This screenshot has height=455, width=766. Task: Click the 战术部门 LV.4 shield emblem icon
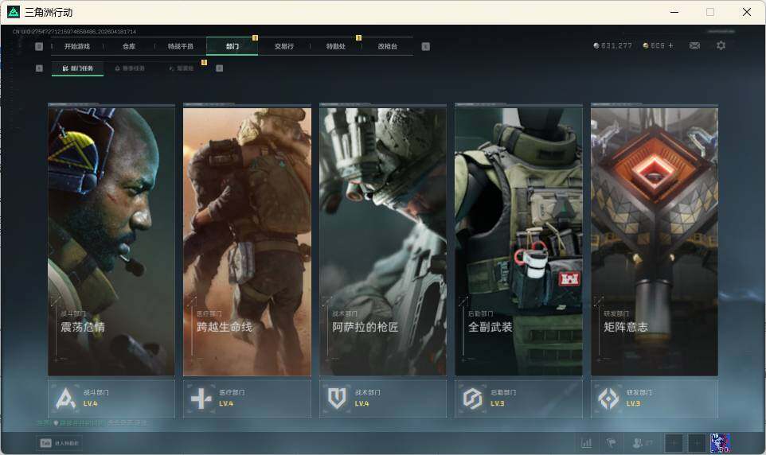click(337, 399)
